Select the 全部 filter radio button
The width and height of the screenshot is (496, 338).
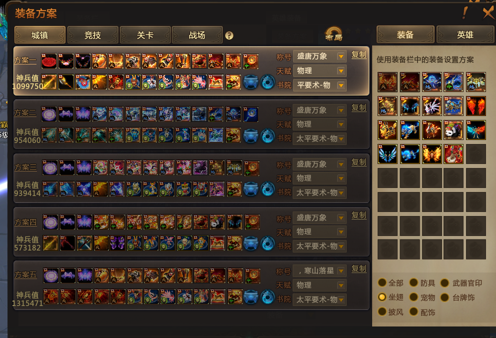(x=382, y=282)
